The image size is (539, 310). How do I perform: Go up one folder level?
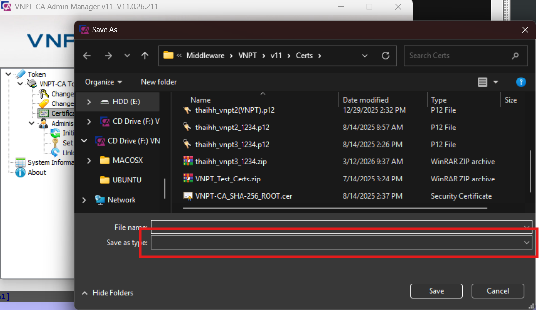pos(145,55)
